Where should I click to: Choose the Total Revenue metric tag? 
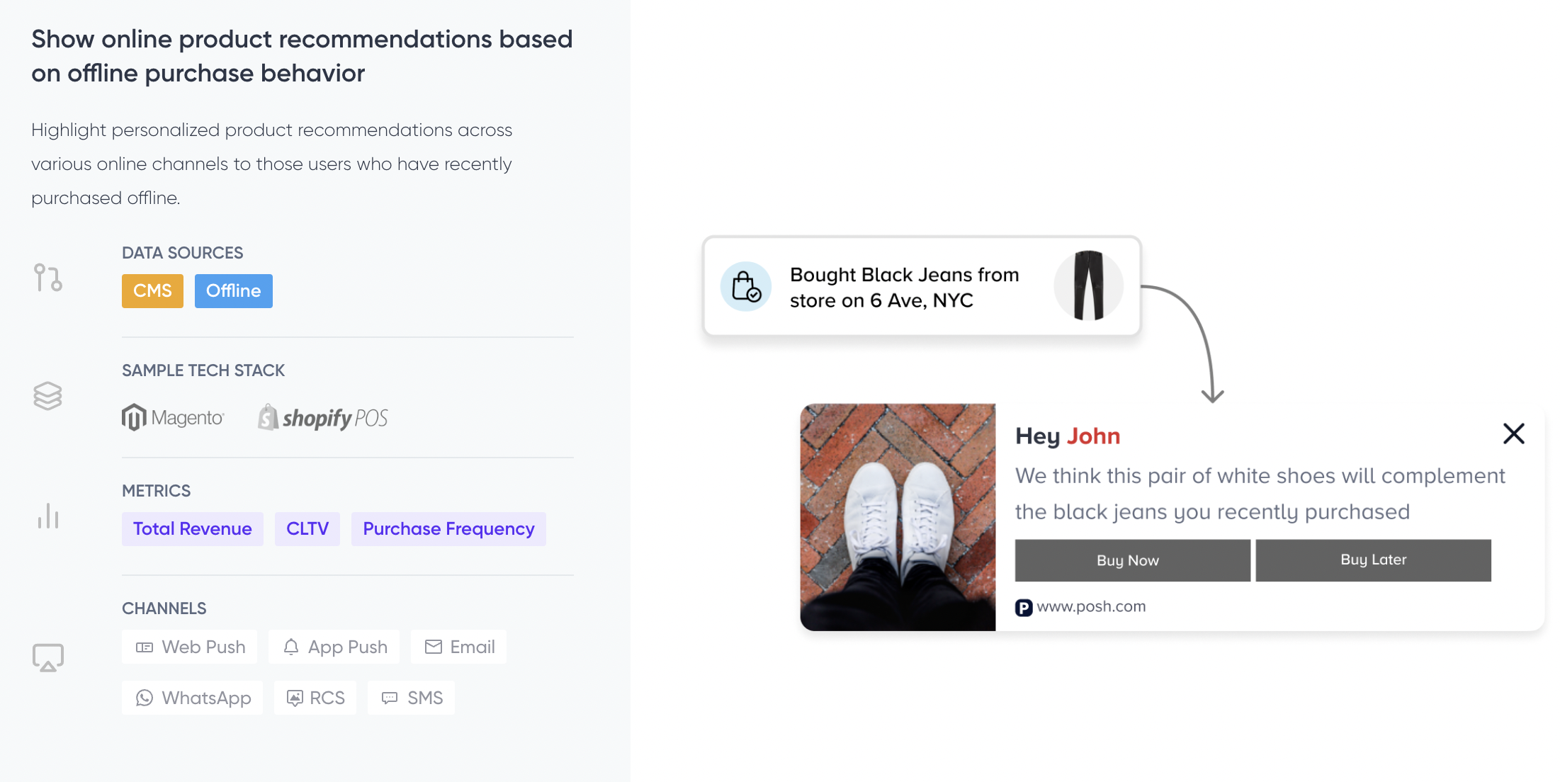tap(192, 529)
